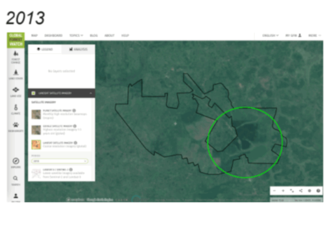
Task: Switch to the Legend tab
Action: [45, 49]
